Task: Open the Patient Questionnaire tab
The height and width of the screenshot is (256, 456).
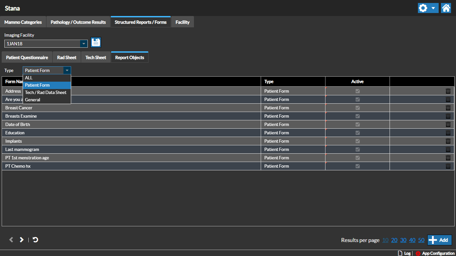Action: click(x=27, y=57)
